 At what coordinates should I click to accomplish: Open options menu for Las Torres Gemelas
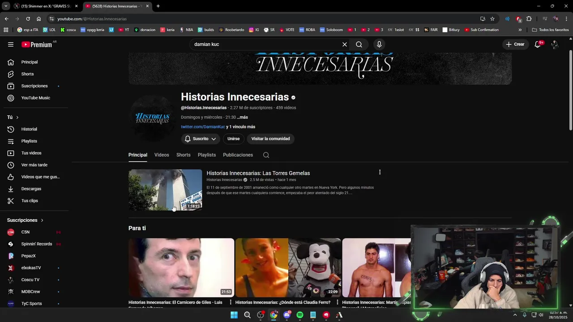(380, 172)
